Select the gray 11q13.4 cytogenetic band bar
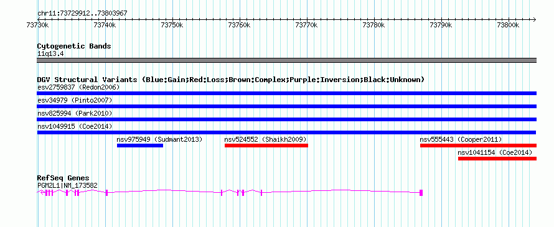Image resolution: width=554 pixels, height=227 pixels. [x=286, y=60]
